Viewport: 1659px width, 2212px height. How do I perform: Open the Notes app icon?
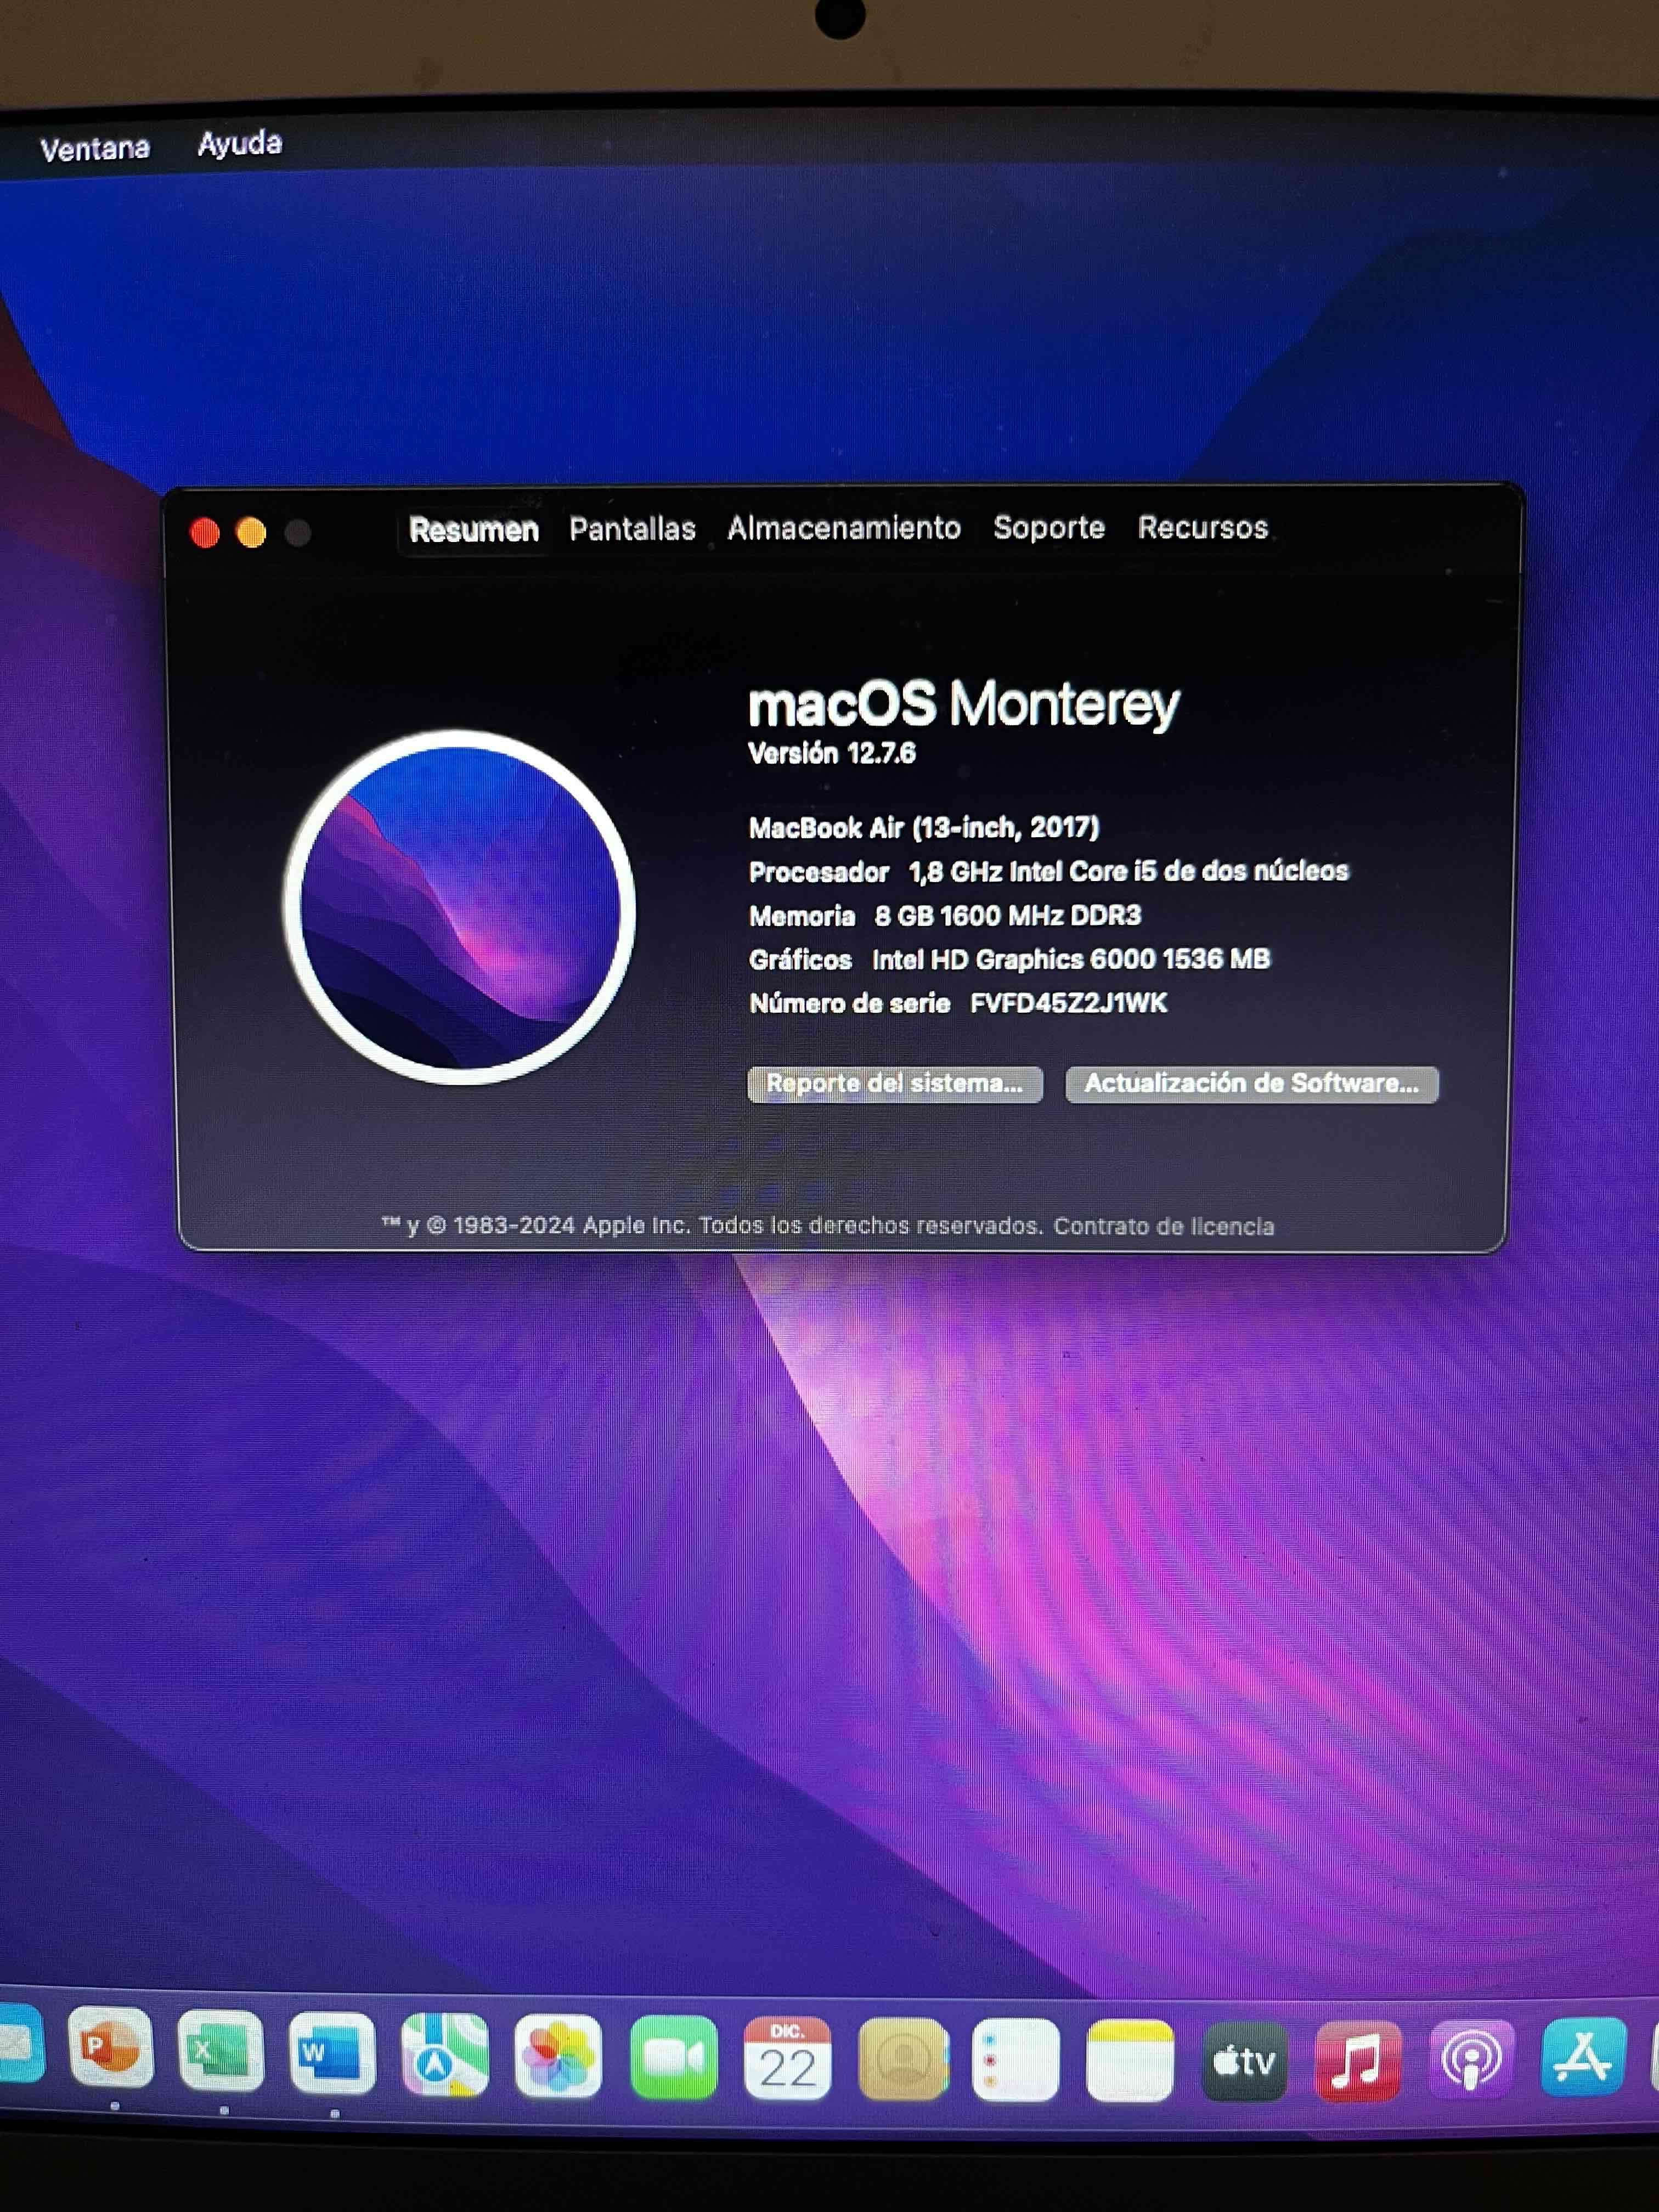coord(1129,2060)
